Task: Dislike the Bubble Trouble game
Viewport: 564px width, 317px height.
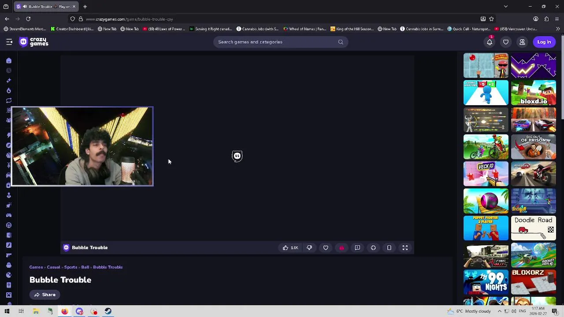Action: 309,248
